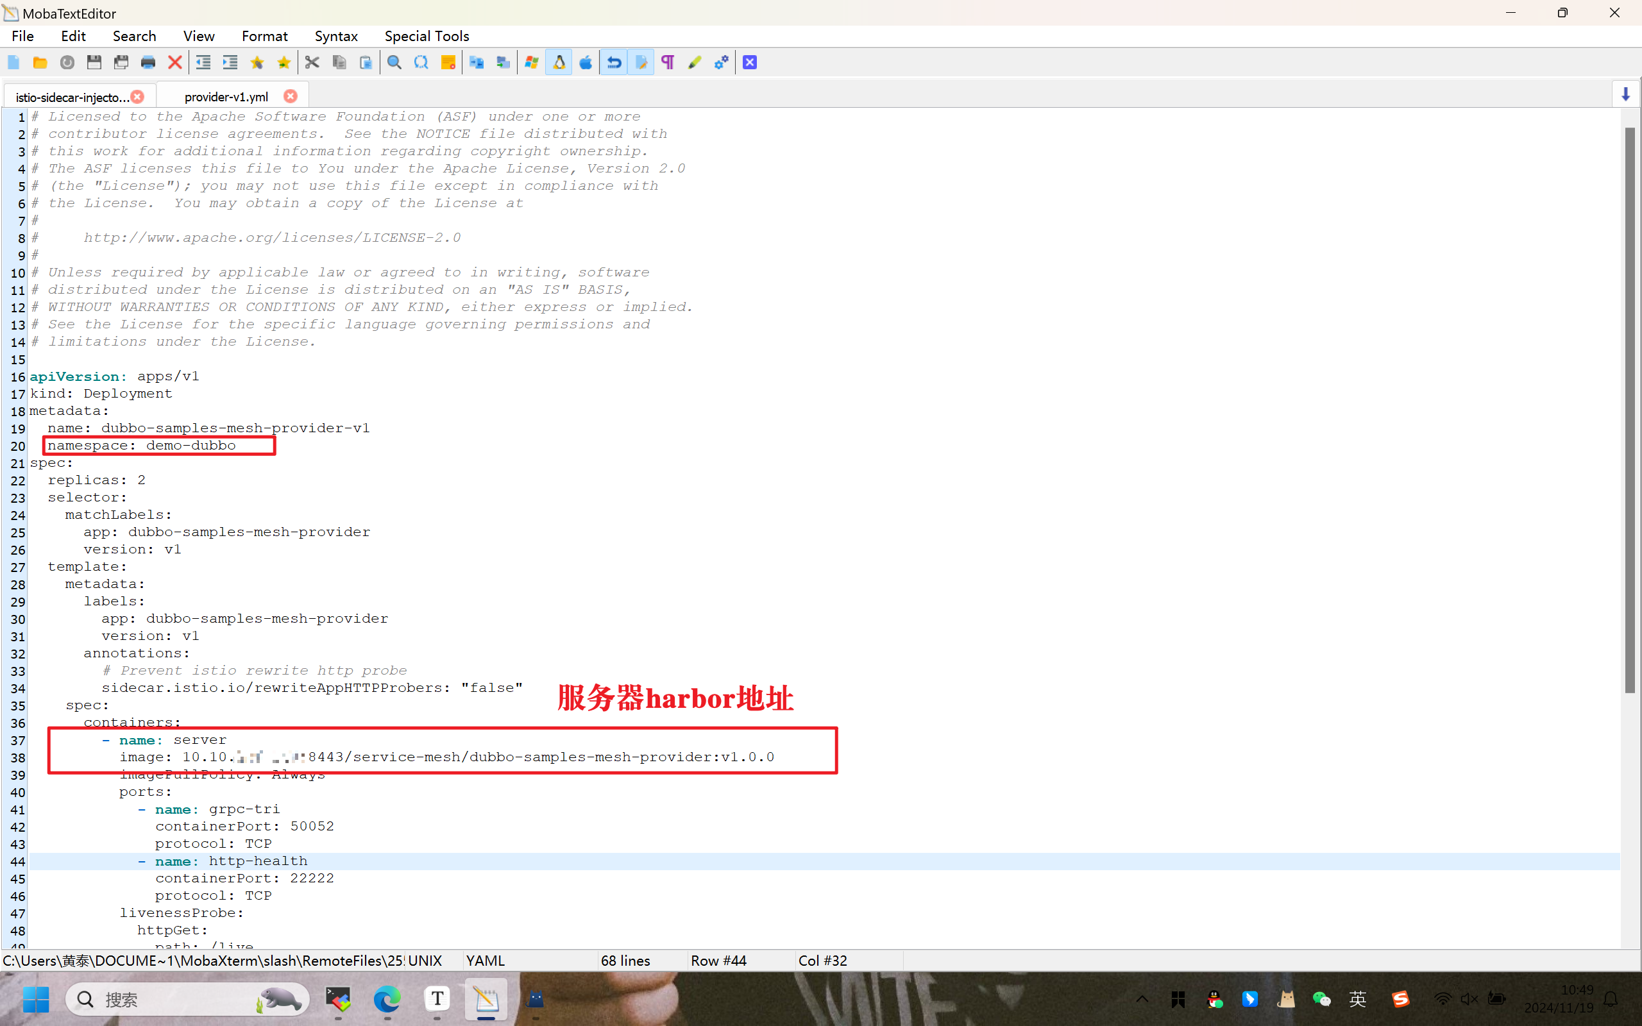Click the Edit menu dropdown
This screenshot has width=1642, height=1026.
click(72, 35)
